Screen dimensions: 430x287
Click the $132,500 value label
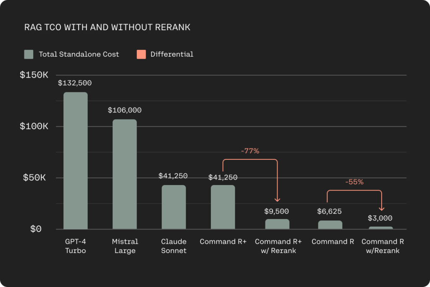[75, 83]
